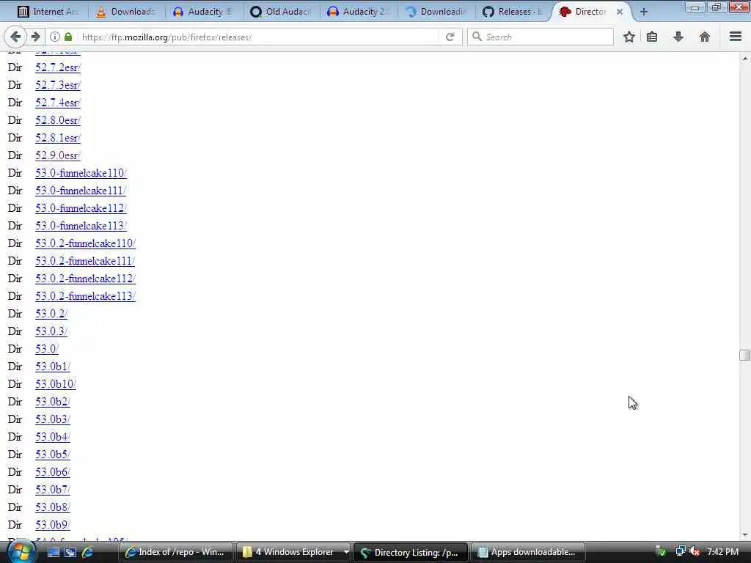Bookmark this page with the star icon
Viewport: 751px width, 563px height.
[629, 37]
